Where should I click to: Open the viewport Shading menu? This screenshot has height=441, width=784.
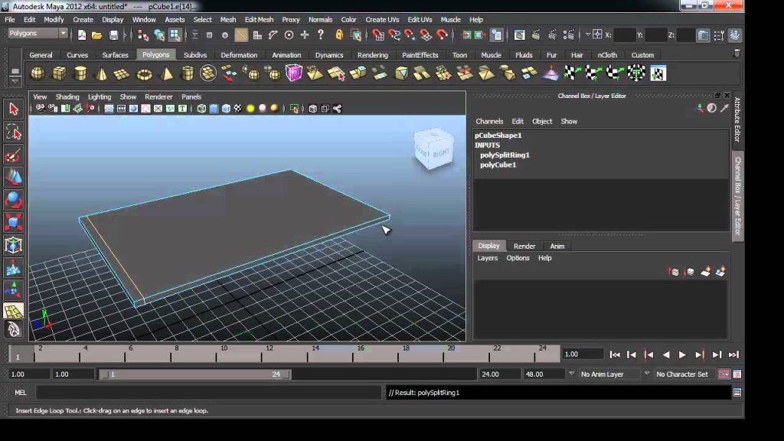click(67, 97)
